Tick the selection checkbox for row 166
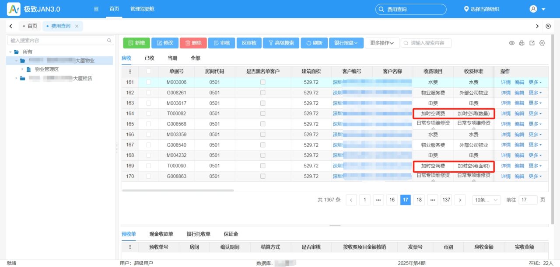 [x=149, y=135]
